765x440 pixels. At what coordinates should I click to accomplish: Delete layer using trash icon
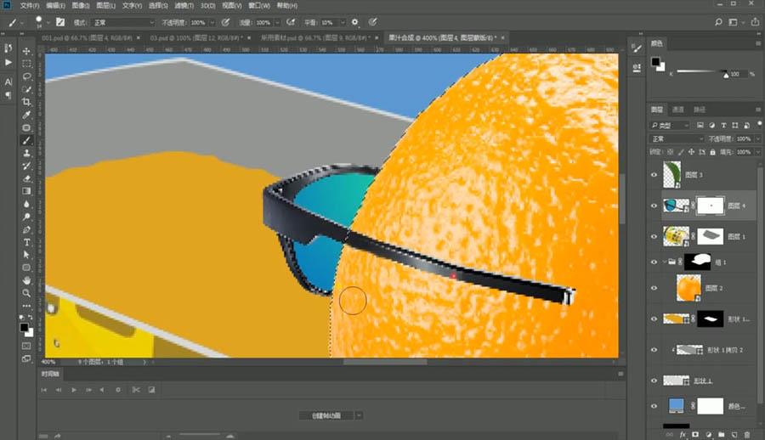[x=749, y=433]
